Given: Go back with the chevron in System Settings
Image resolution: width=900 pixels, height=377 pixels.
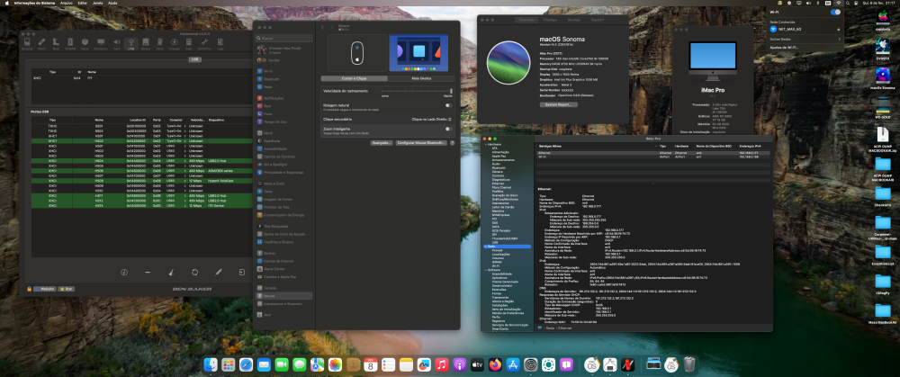Looking at the screenshot, I should click(x=323, y=27).
